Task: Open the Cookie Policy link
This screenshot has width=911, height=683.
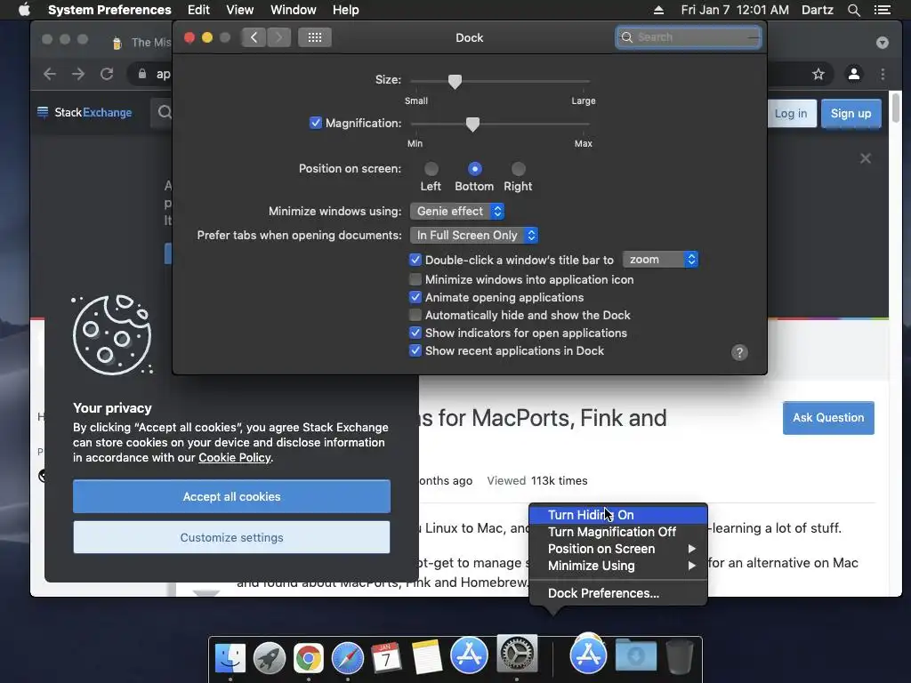Action: point(235,458)
